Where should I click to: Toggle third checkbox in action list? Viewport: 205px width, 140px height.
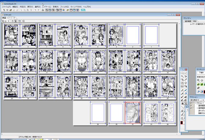coord(191,108)
